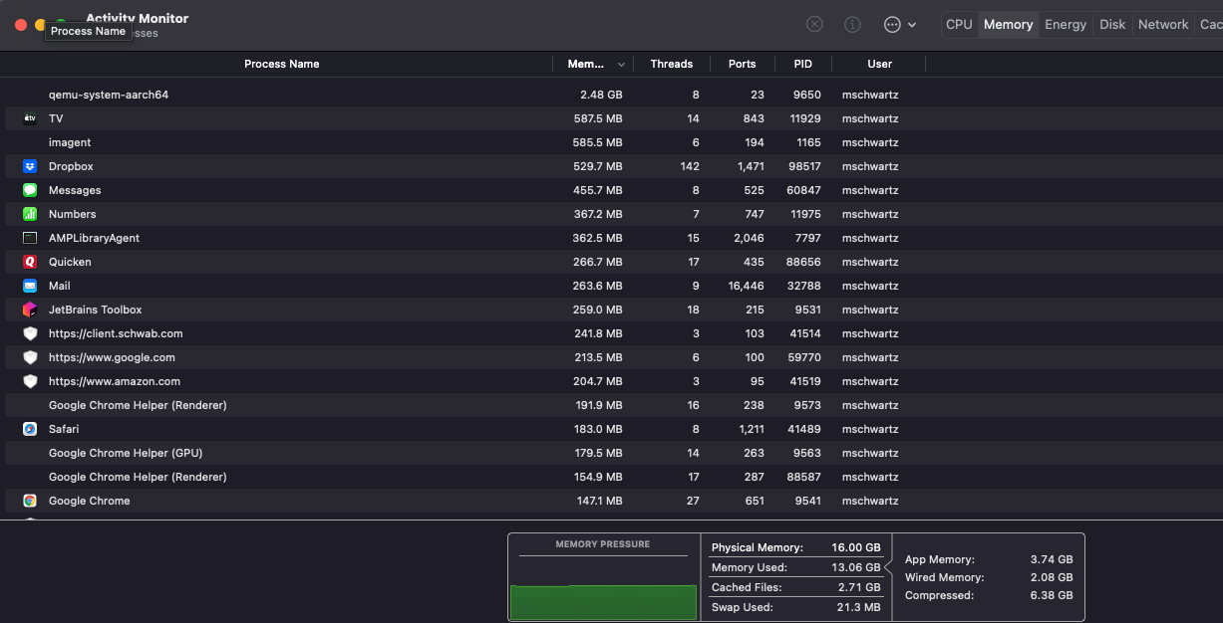
Task: Open the Network tab
Action: click(1163, 24)
